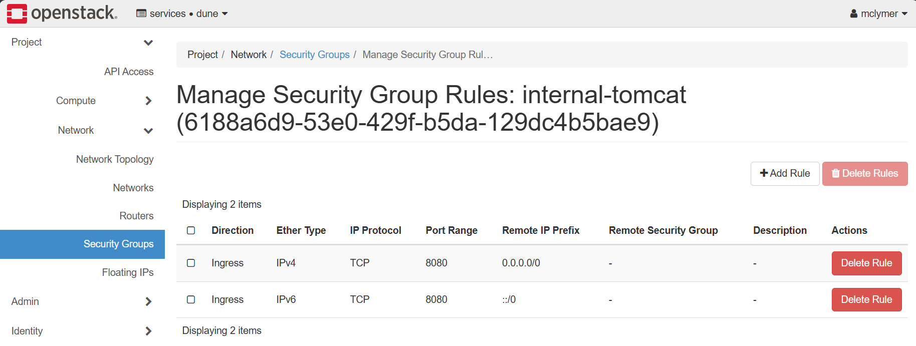Screen dimensions: 916x346
Task: Open the services • dune project dropdown
Action: [x=182, y=14]
